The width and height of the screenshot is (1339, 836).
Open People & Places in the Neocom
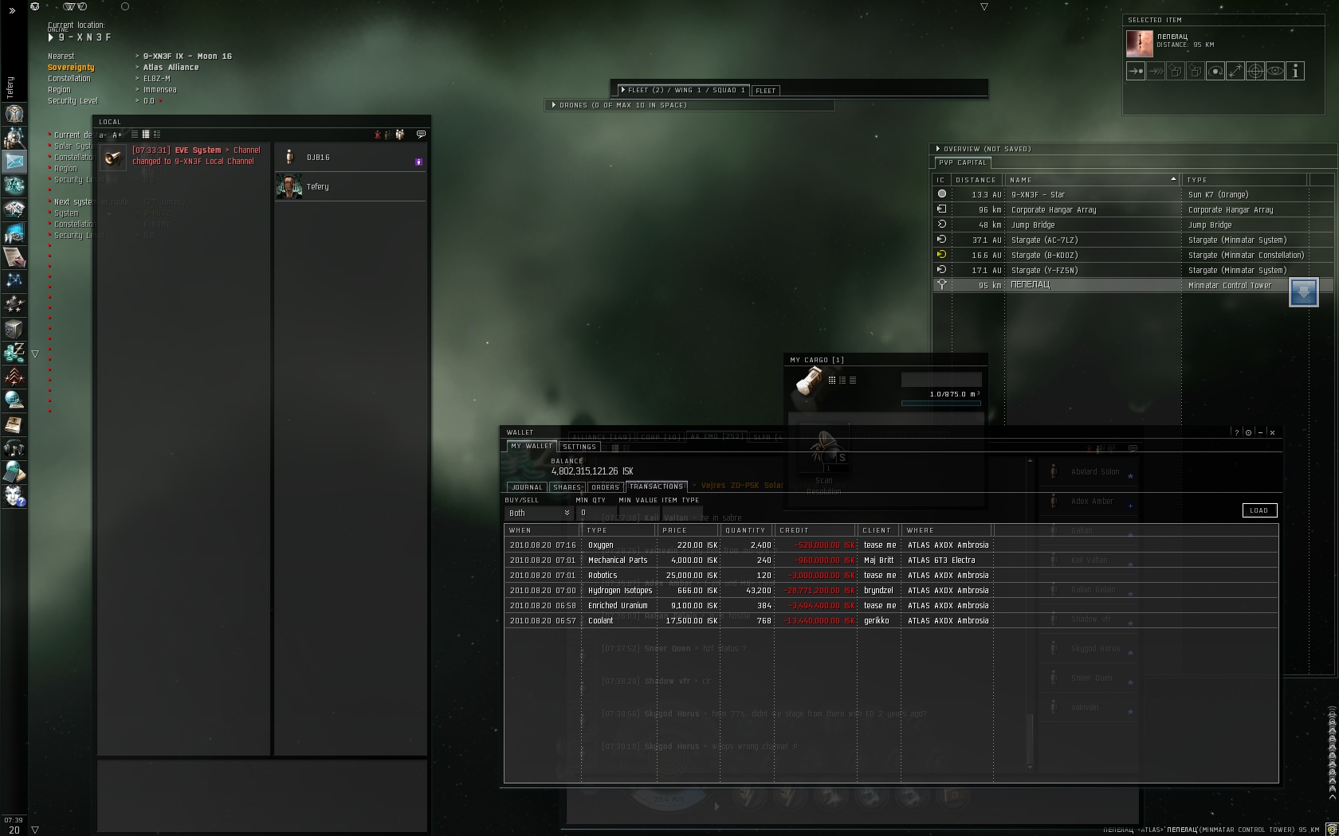point(14,138)
